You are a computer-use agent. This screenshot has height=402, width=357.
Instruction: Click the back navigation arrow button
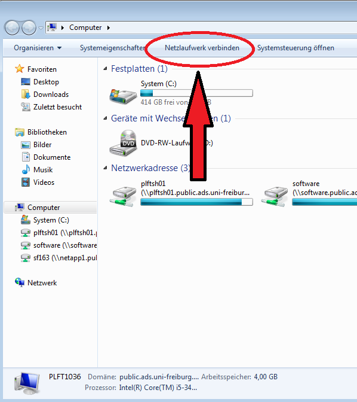[x=12, y=28]
